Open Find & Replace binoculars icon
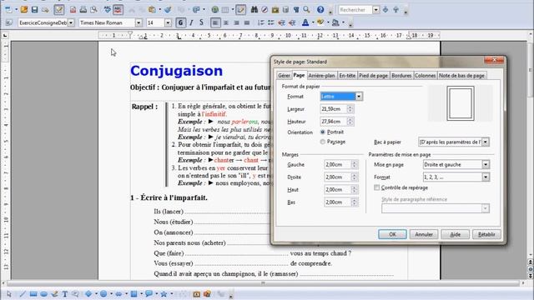The height and width of the screenshot is (300, 534). pos(254,9)
